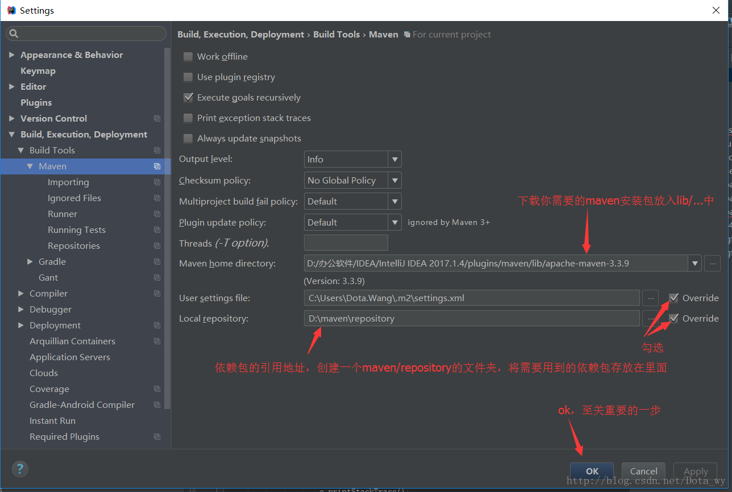Image resolution: width=732 pixels, height=492 pixels.
Task: Select Plugins in settings tree
Action: (36, 103)
